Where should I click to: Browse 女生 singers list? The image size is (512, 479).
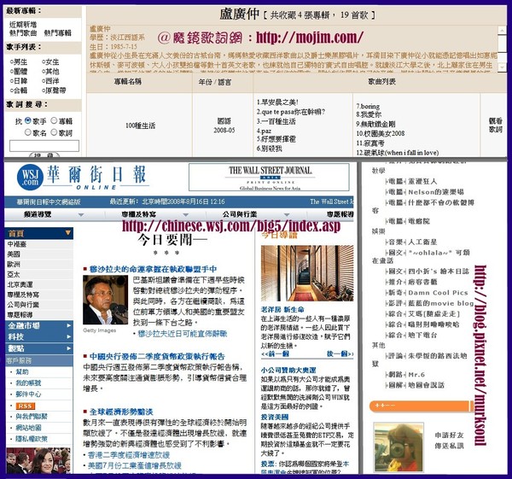50,61
